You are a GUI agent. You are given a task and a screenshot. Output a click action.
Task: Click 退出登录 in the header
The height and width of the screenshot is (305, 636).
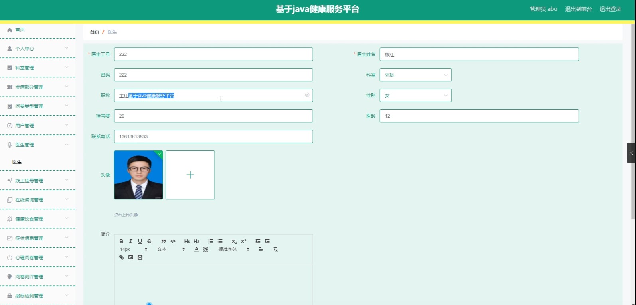(610, 9)
